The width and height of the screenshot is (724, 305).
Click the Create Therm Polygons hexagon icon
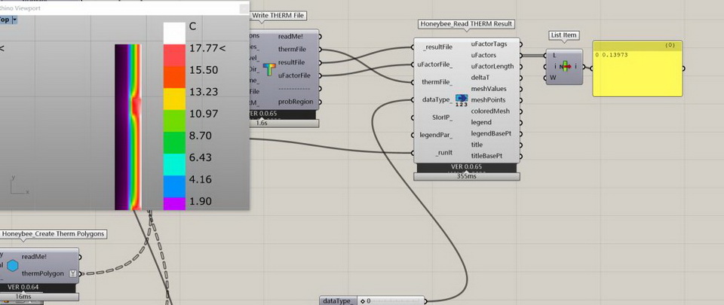tap(12, 265)
